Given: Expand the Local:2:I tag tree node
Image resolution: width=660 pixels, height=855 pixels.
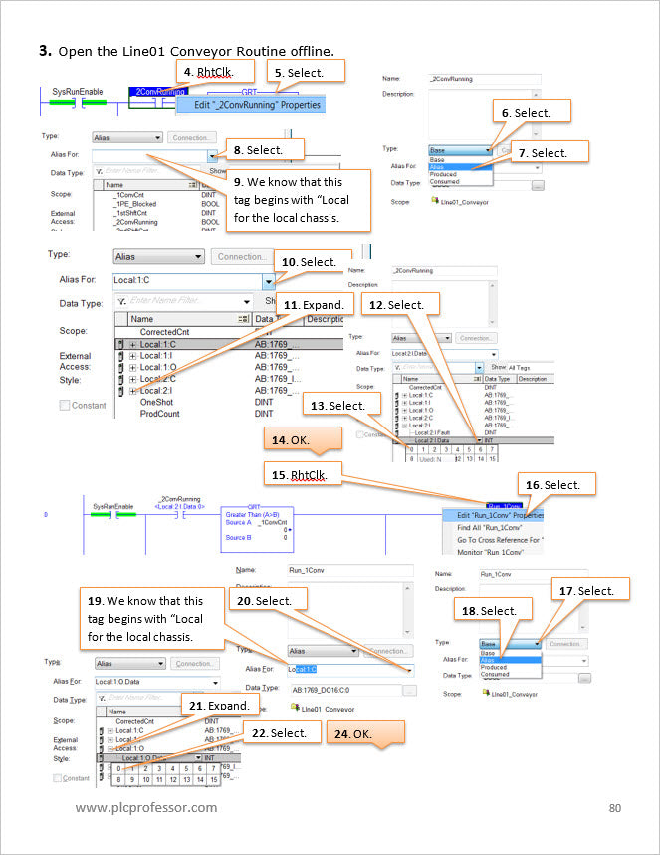Looking at the screenshot, I should (132, 391).
